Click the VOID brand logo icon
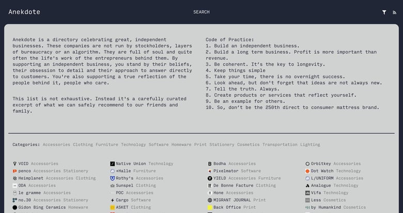Viewport: 403px width, 213px height. pyautogui.click(x=14, y=164)
